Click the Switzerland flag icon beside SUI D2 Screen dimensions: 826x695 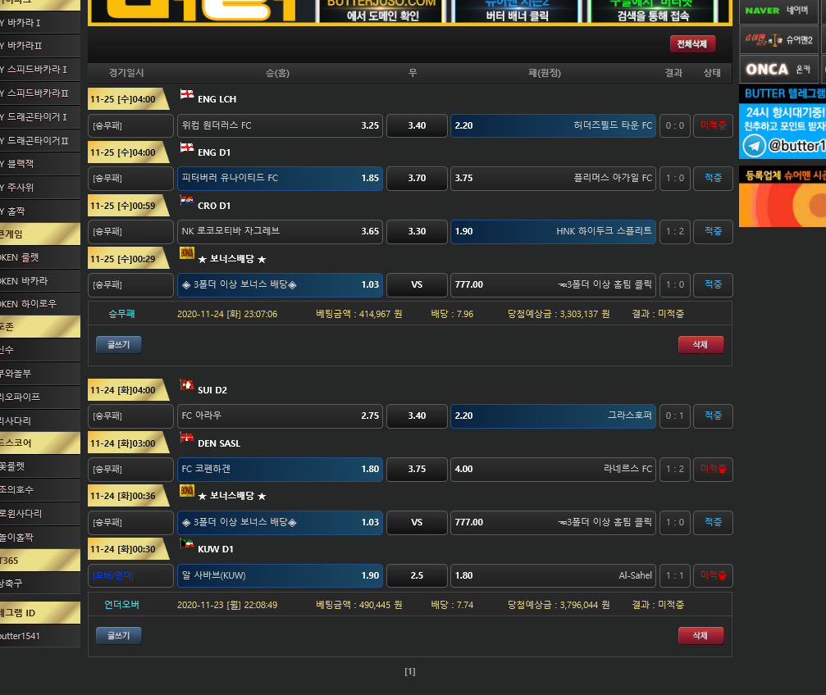187,385
